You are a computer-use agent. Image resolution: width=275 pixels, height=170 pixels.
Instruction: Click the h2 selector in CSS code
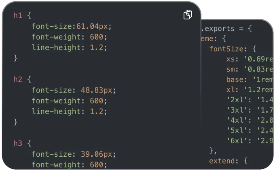pyautogui.click(x=18, y=80)
